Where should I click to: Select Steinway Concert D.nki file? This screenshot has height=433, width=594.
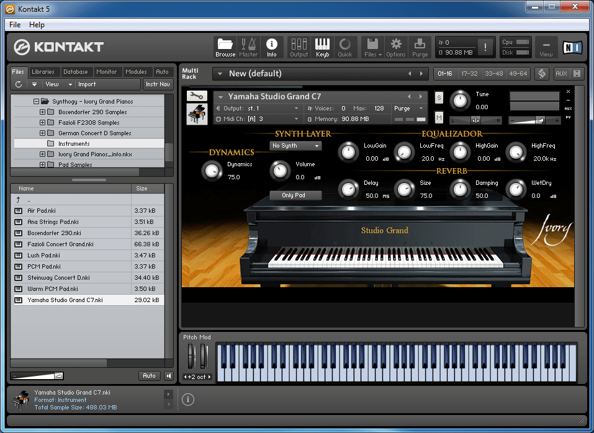[x=89, y=278]
